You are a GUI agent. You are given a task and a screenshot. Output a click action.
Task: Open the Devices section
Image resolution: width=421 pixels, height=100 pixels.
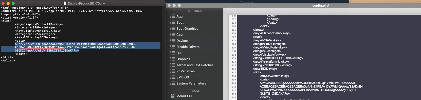(182, 41)
